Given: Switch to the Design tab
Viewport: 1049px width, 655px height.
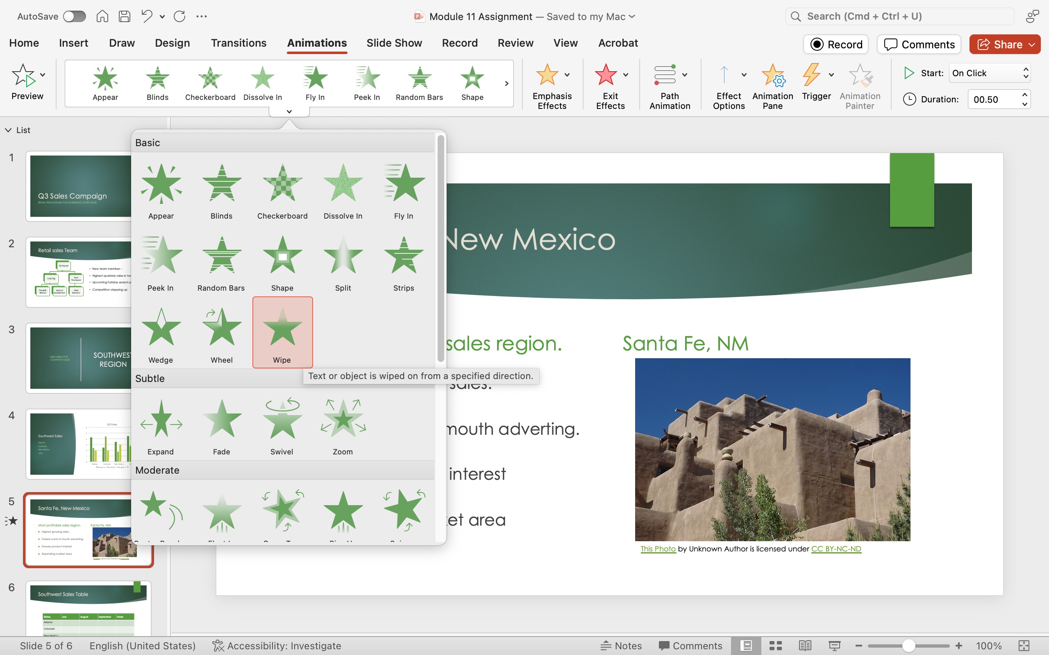Looking at the screenshot, I should coord(172,43).
